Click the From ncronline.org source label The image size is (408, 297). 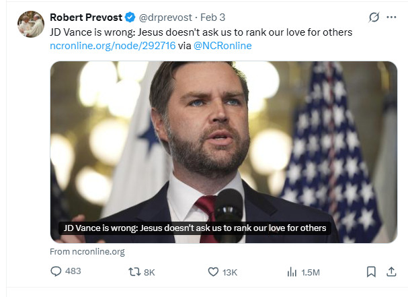coord(87,252)
